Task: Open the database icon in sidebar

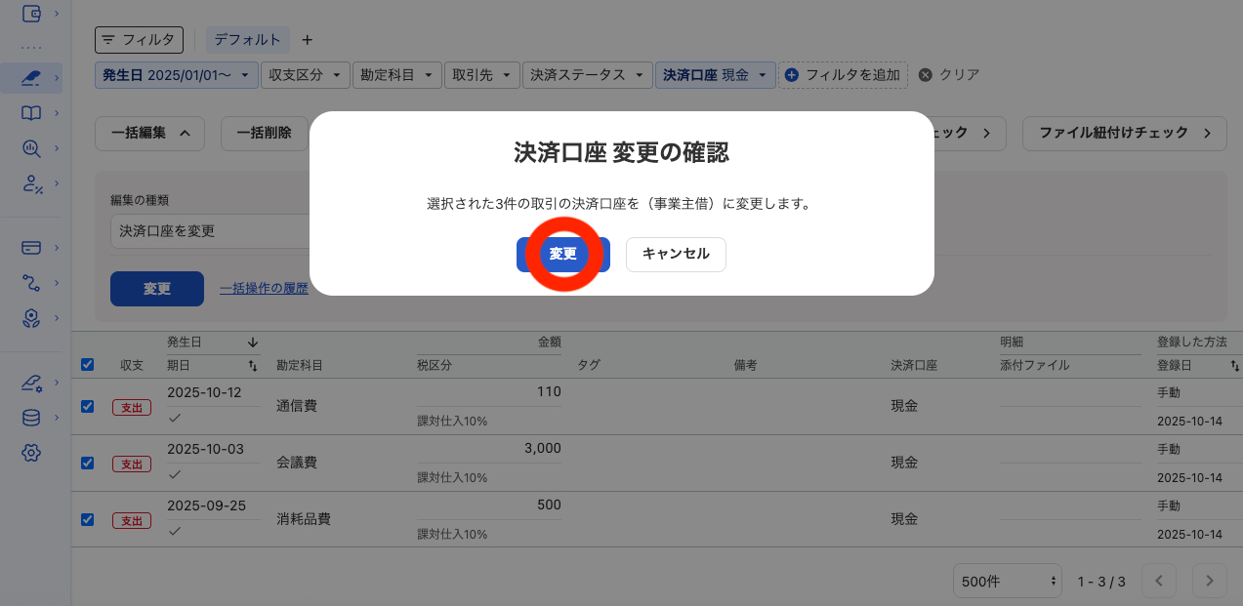Action: [x=30, y=417]
